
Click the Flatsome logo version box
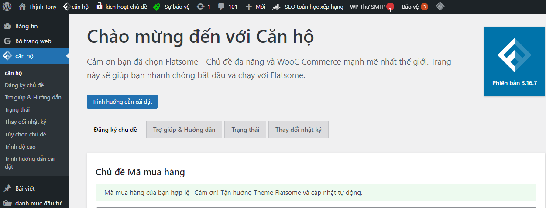point(515,61)
